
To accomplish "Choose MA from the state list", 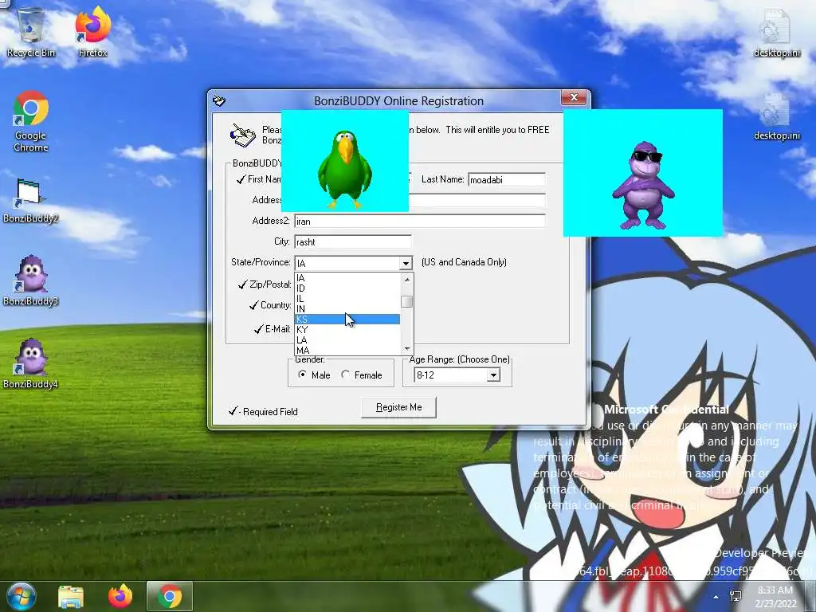I will point(347,351).
